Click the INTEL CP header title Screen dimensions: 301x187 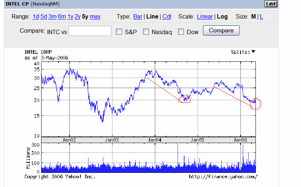click(x=17, y=4)
